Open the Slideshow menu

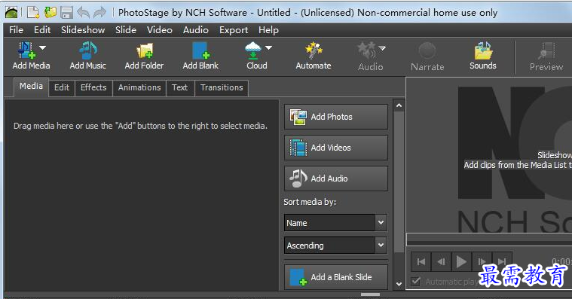[83, 30]
